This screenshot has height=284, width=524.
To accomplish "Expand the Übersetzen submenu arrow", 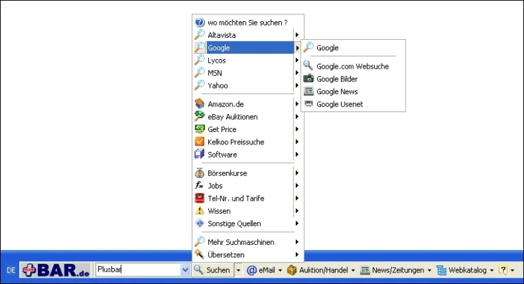I will [x=297, y=254].
